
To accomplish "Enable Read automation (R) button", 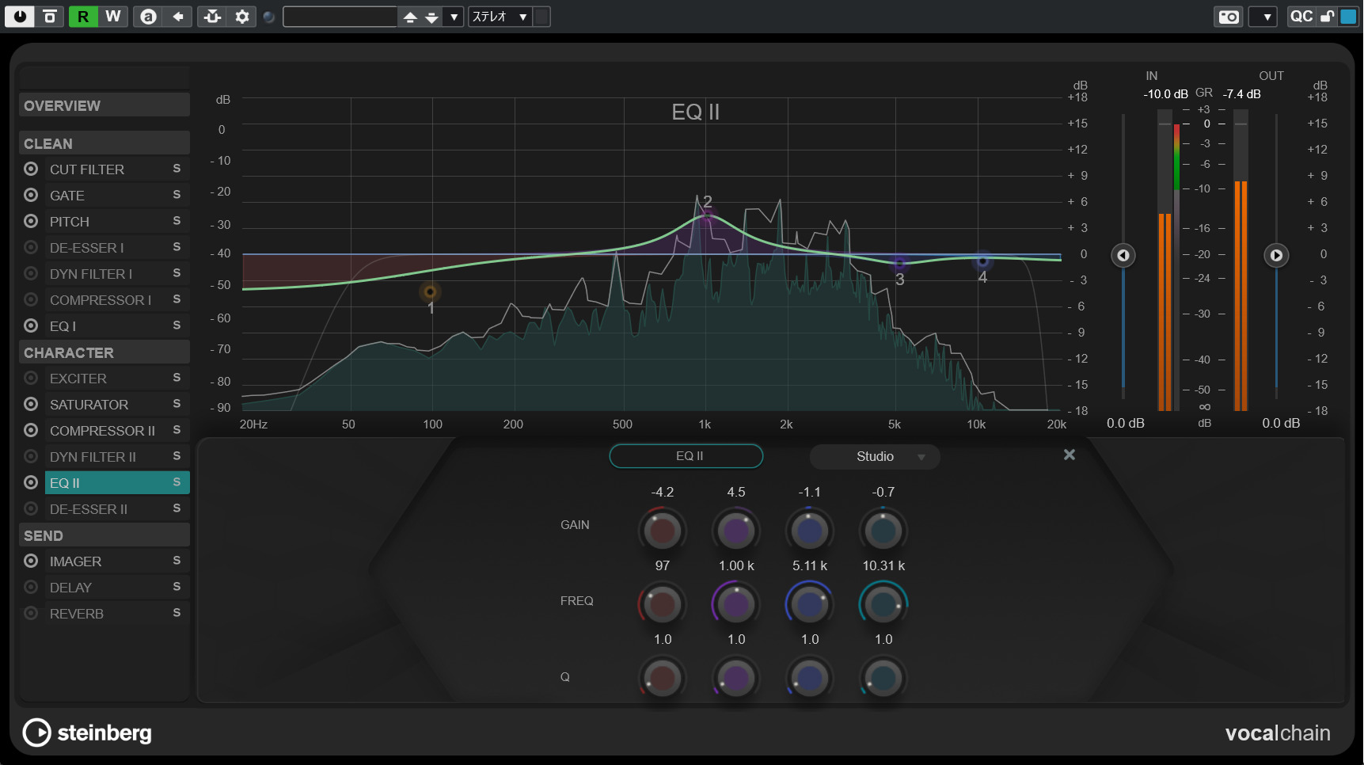I will click(x=83, y=16).
